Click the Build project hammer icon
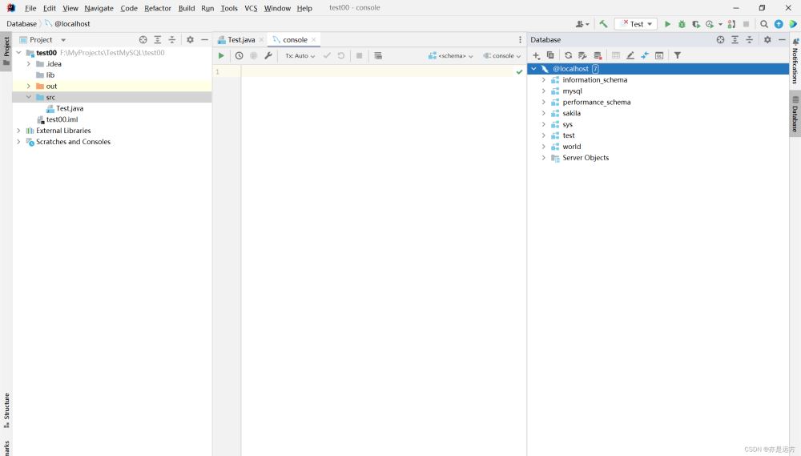The image size is (801, 456). click(x=603, y=24)
